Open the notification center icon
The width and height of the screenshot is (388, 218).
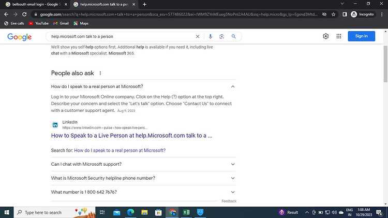pyautogui.click(x=379, y=212)
